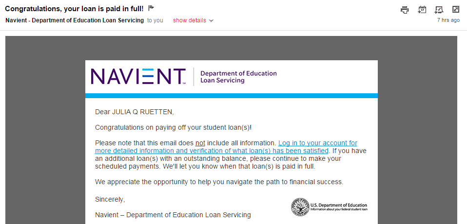Open the 'Log in to your account' link
The height and width of the screenshot is (224, 467).
226,147
